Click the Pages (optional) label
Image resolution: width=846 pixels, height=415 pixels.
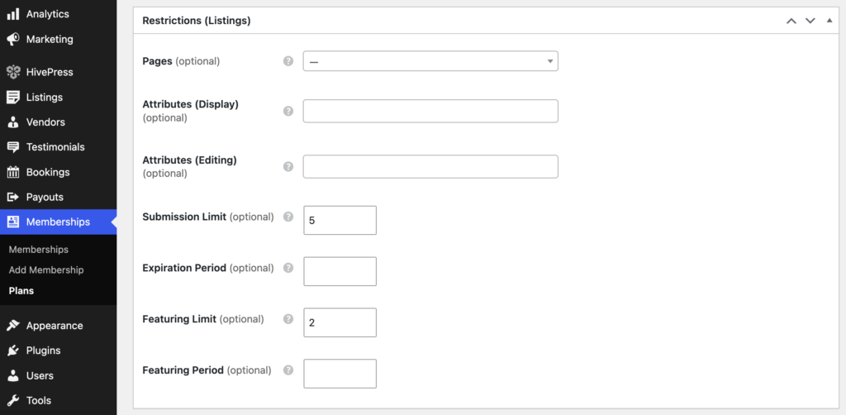pos(181,61)
